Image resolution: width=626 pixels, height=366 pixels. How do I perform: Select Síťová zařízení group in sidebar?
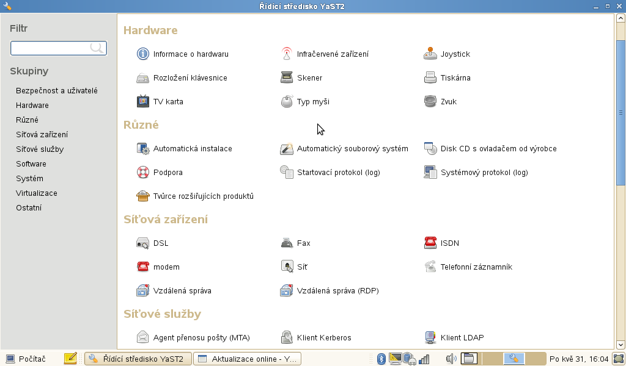click(x=42, y=135)
